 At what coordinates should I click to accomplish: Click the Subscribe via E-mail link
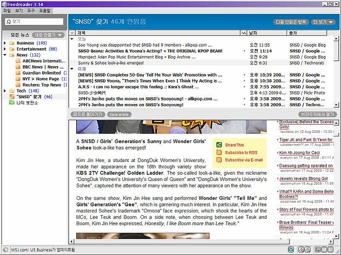(243, 160)
